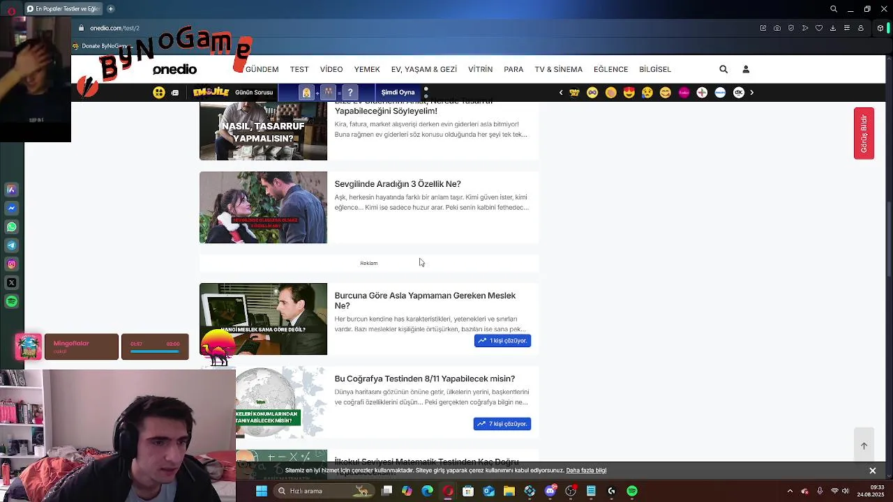Image resolution: width=893 pixels, height=502 pixels.
Task: Select the crying emoji in the reaction strip
Action: pos(647,92)
